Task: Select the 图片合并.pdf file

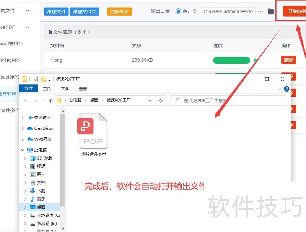Action: (x=93, y=135)
